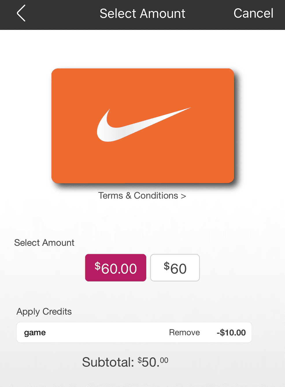The height and width of the screenshot is (387, 285).
Task: Tap the -$10.00 credit value
Action: 231,332
